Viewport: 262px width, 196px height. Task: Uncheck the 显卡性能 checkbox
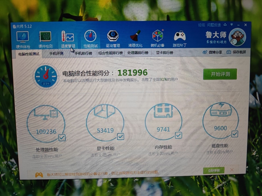[121, 137]
